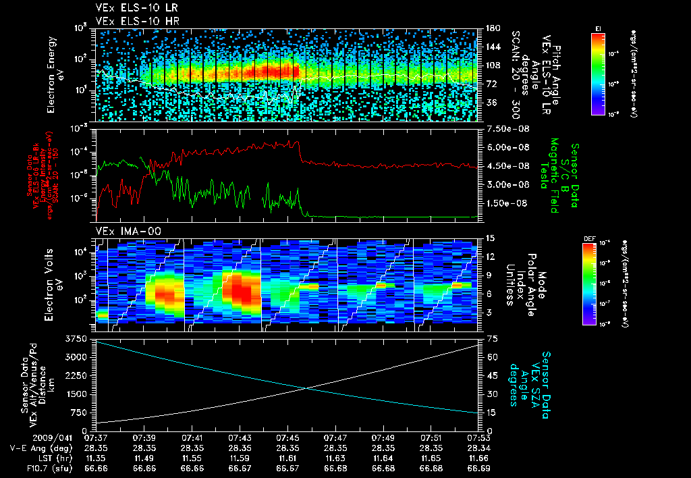The image size is (691, 478).
Task: Select the 'VEx ELS-10 HR' title text
Action: coord(137,21)
